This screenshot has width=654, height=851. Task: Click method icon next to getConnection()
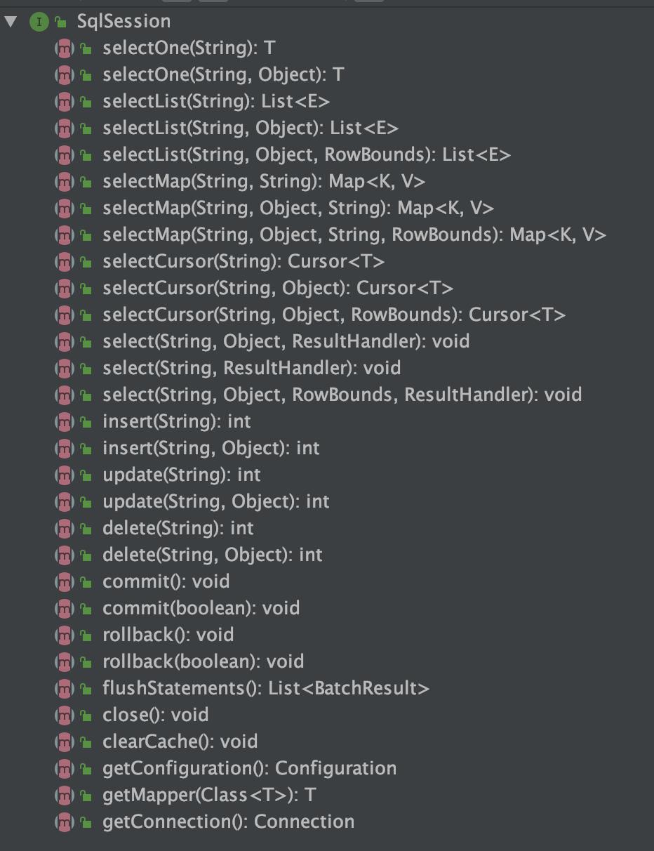[x=64, y=822]
